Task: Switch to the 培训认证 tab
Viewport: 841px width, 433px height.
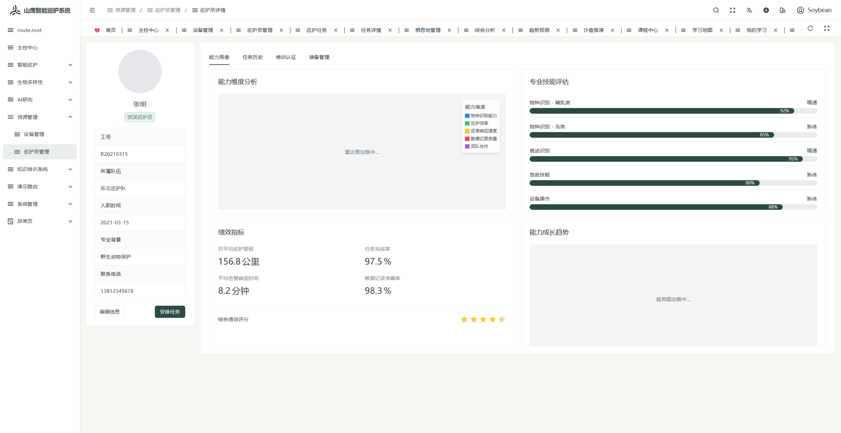Action: click(x=286, y=57)
